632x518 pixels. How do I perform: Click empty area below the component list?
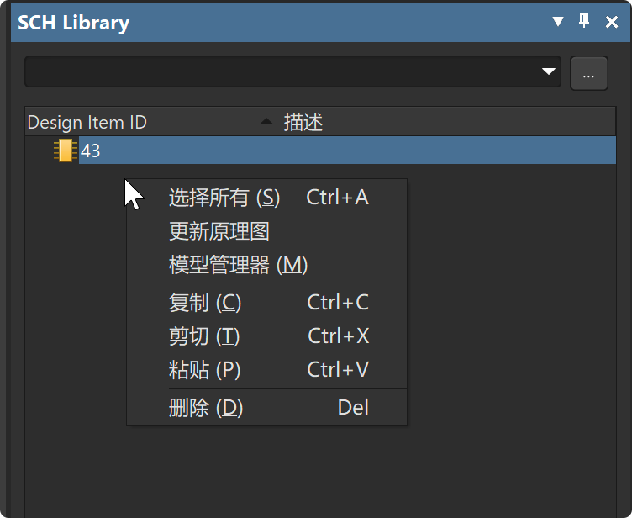tap(504, 471)
